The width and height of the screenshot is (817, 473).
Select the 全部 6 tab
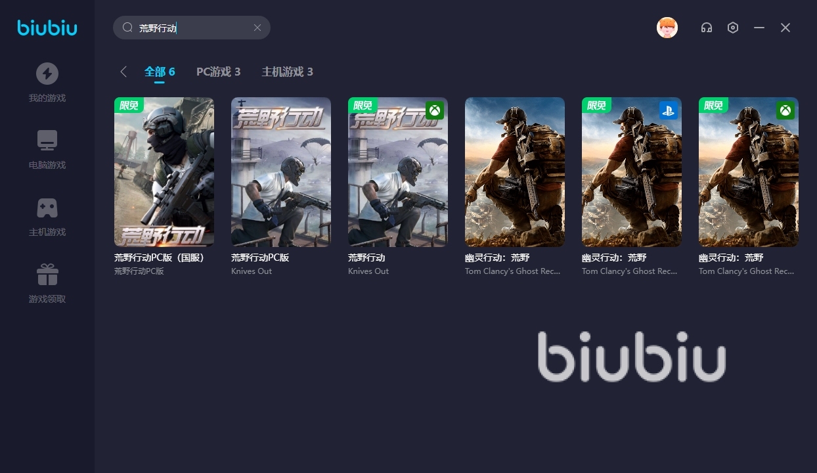[160, 72]
